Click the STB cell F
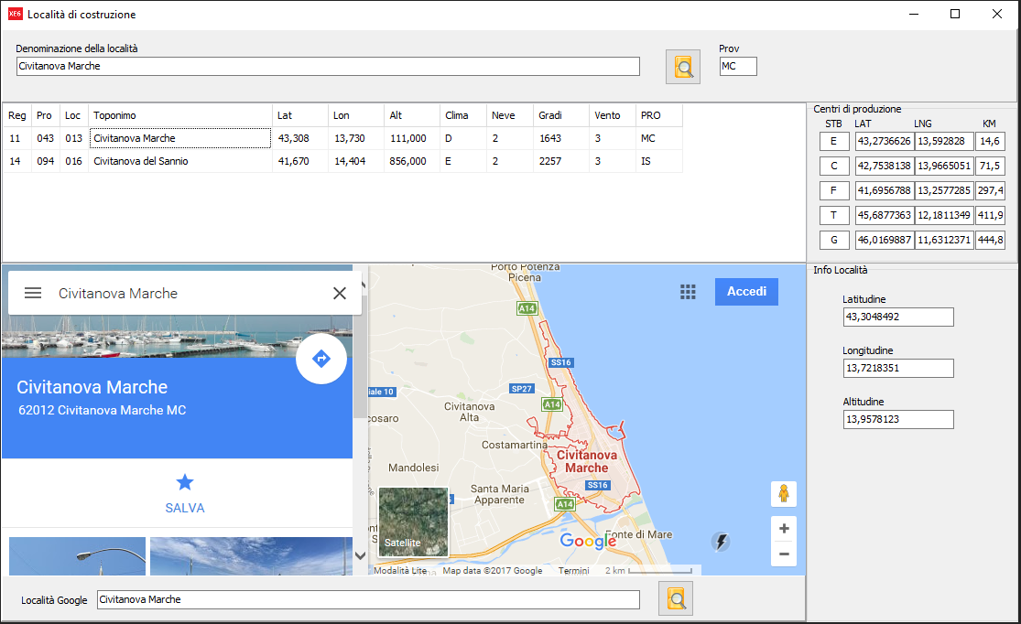The width and height of the screenshot is (1021, 624). (x=833, y=190)
